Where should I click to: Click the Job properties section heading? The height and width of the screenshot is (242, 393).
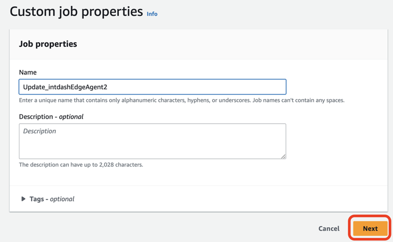48,44
